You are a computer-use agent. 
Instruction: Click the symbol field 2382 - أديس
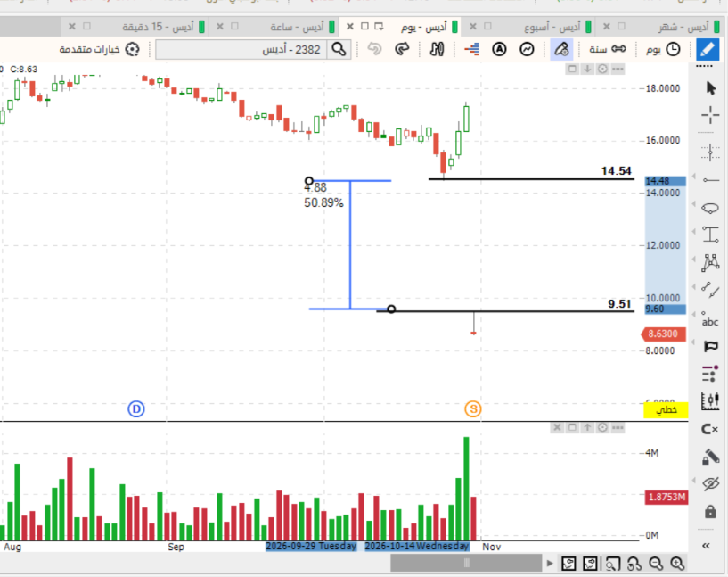click(241, 49)
